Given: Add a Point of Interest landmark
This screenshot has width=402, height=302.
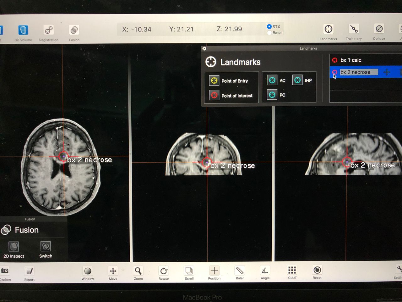Looking at the screenshot, I should point(214,95).
